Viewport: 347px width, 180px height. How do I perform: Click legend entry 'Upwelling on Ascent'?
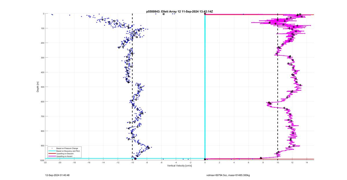(65, 156)
